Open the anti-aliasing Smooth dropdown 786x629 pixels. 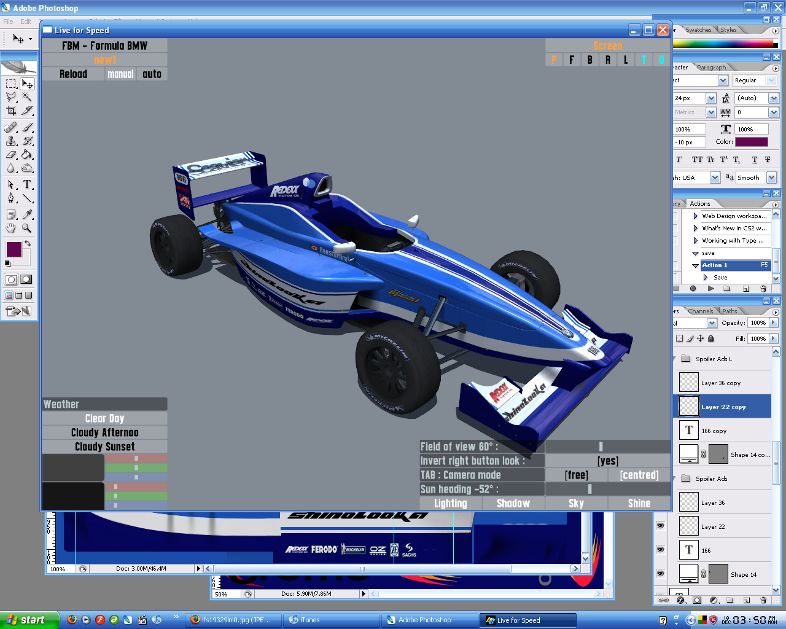pyautogui.click(x=772, y=178)
